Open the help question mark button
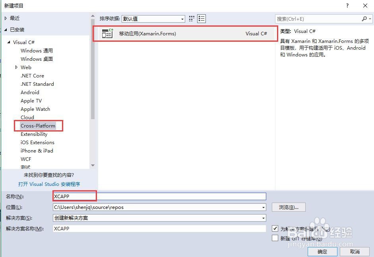Screen dimensions: 374x257 click(x=347, y=6)
